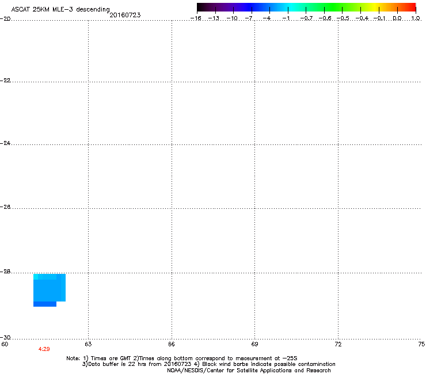
Task: Click the red pass time 4:29
Action: coord(44,349)
